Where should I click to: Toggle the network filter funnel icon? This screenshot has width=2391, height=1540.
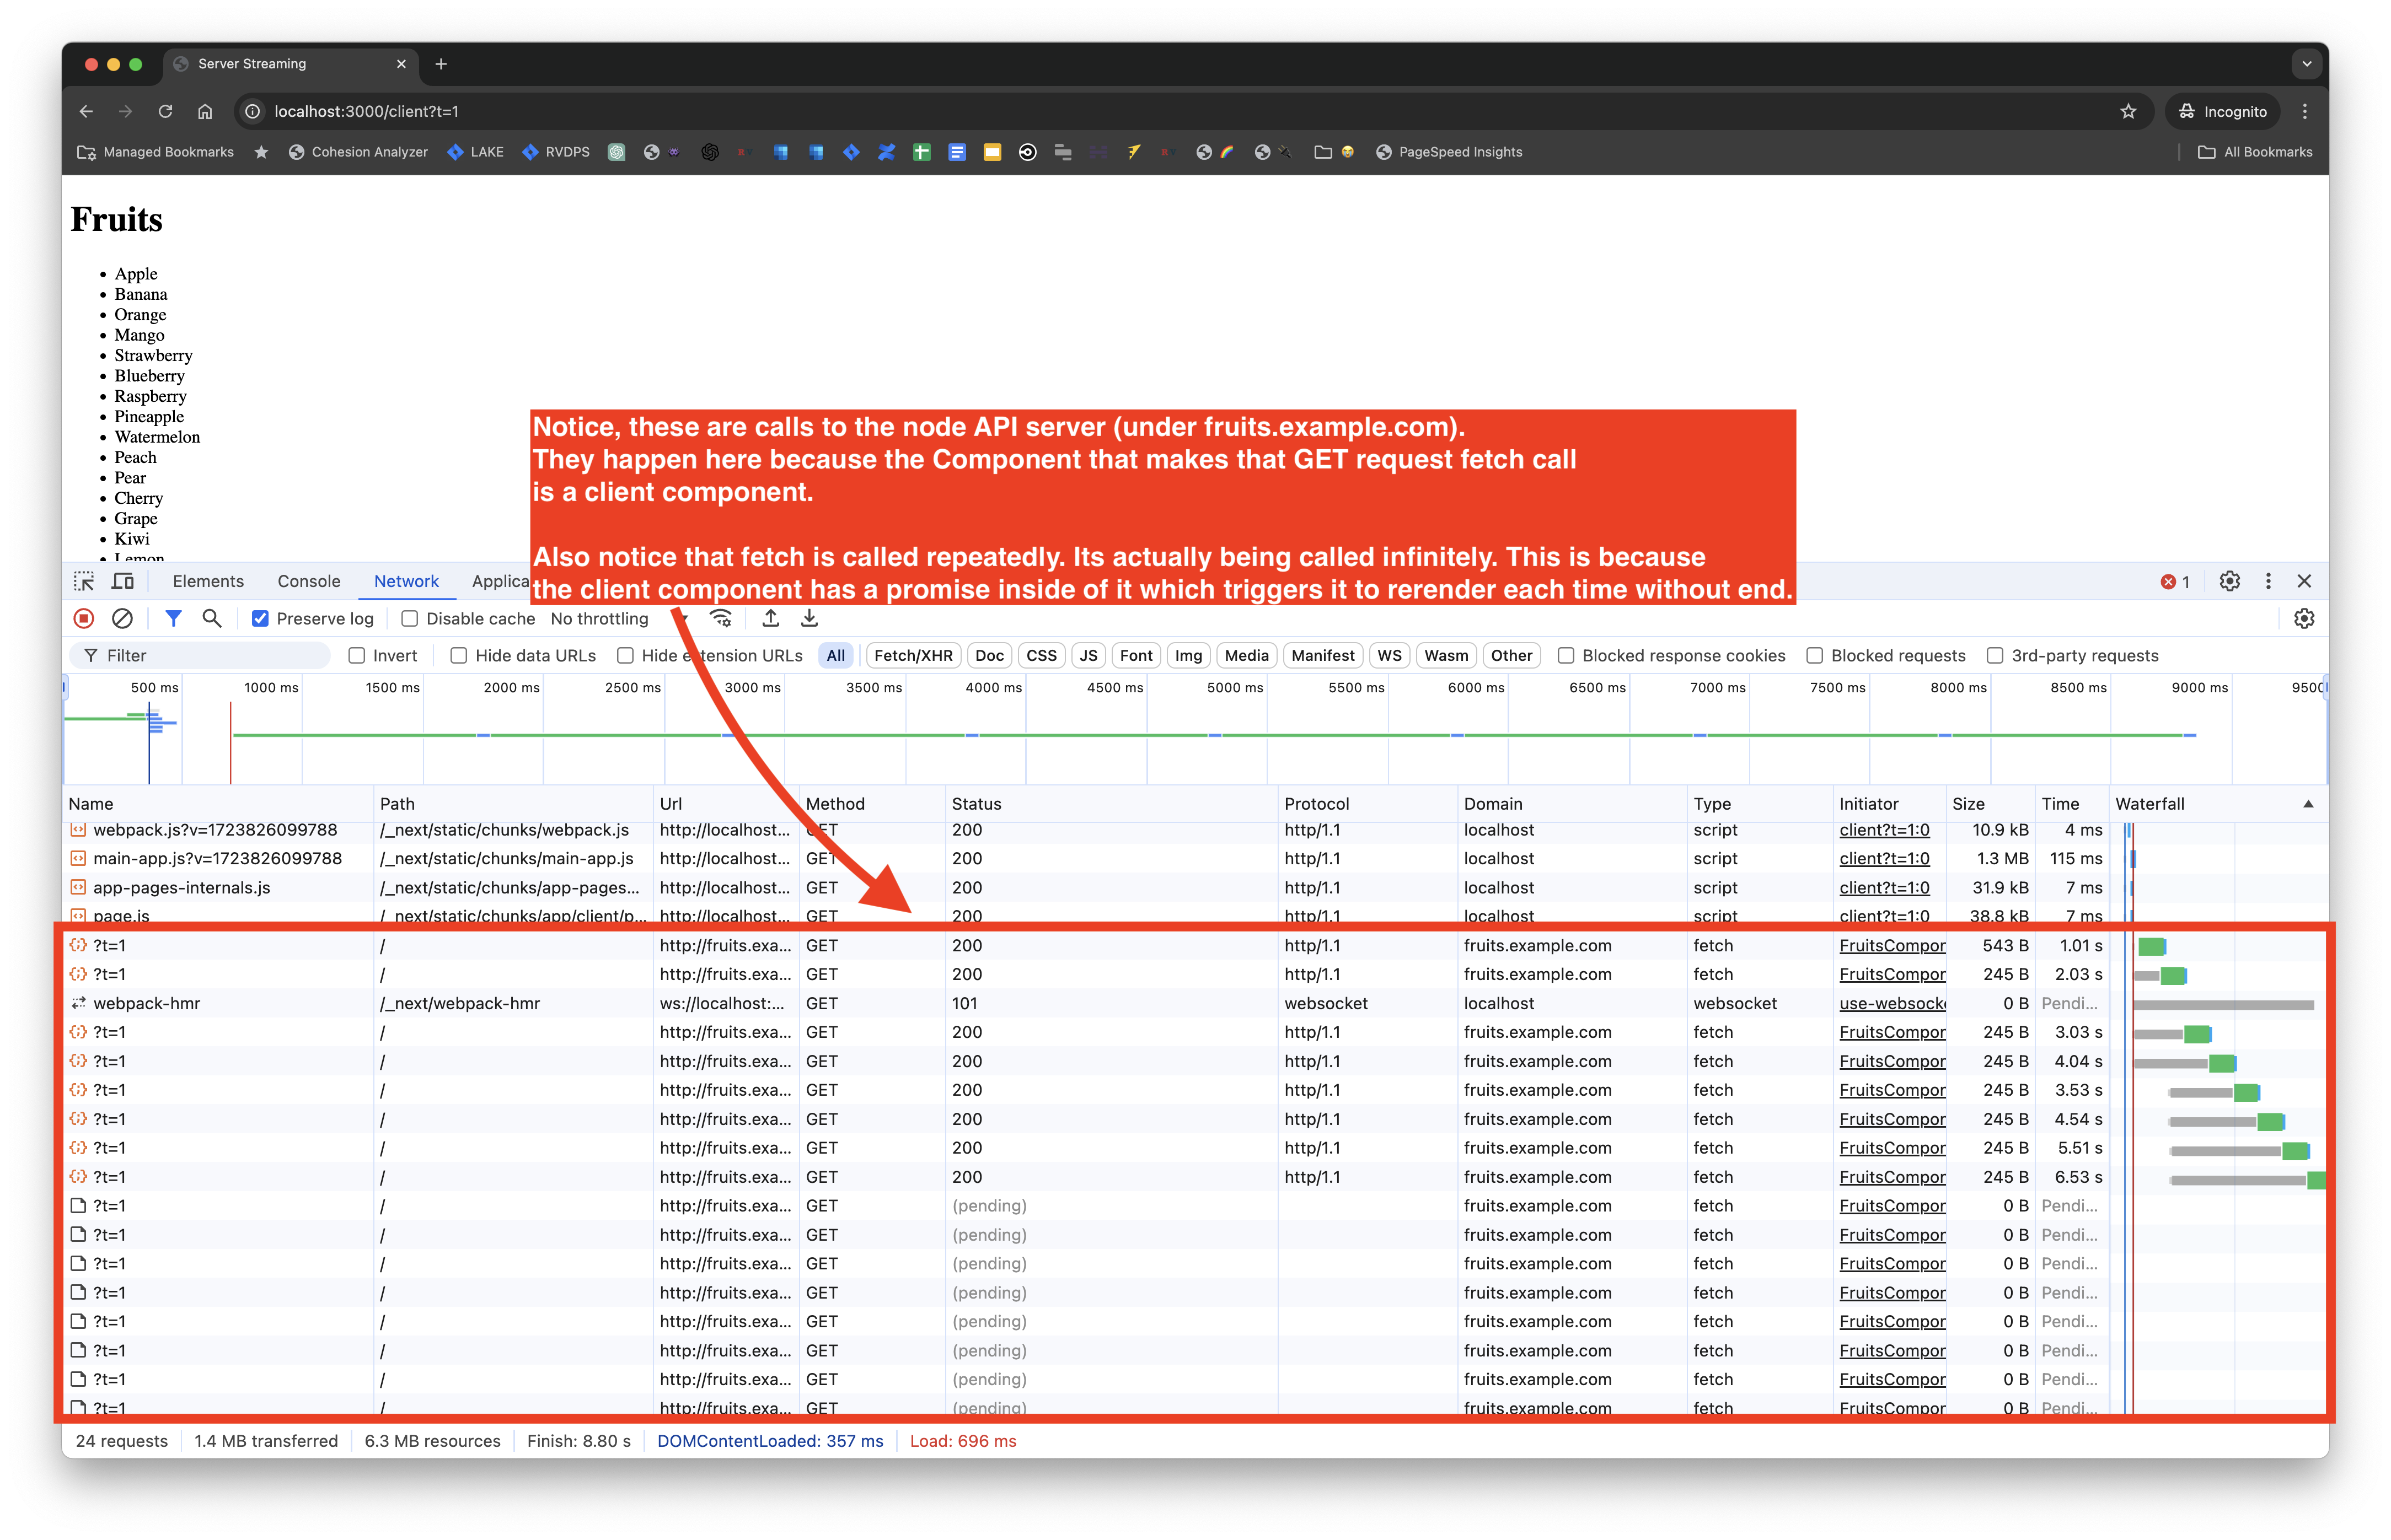pos(173,619)
